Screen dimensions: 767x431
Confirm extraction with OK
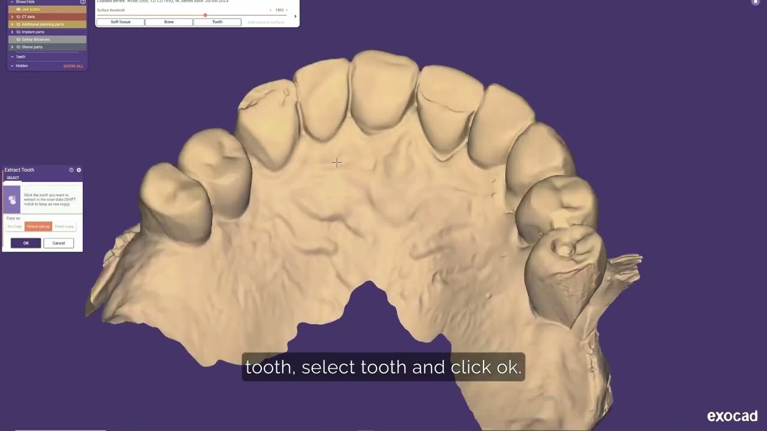[26, 243]
